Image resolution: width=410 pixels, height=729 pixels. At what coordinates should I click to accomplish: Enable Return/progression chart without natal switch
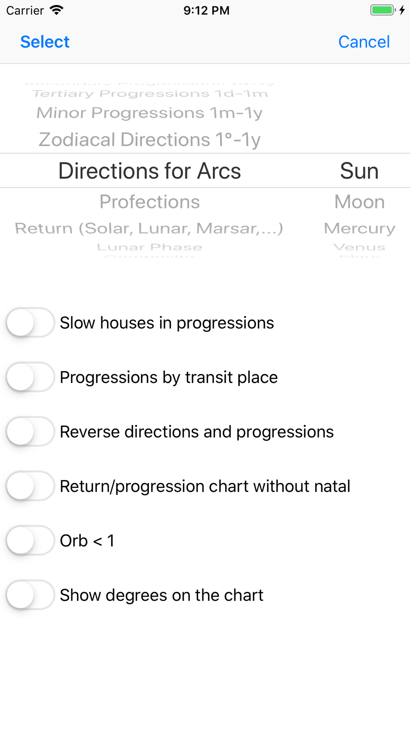click(x=30, y=486)
